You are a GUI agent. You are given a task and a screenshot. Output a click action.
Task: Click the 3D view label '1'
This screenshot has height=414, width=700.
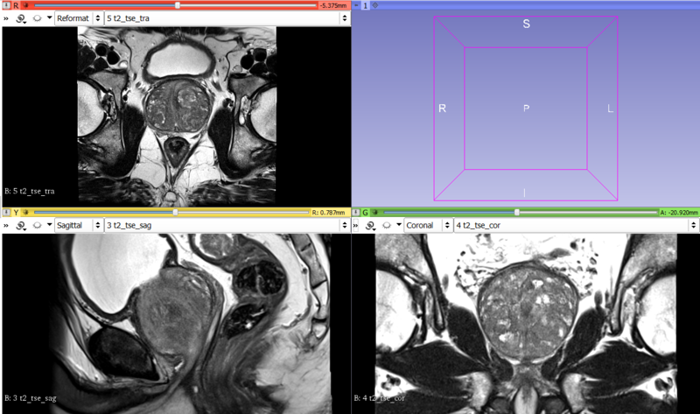pos(365,5)
